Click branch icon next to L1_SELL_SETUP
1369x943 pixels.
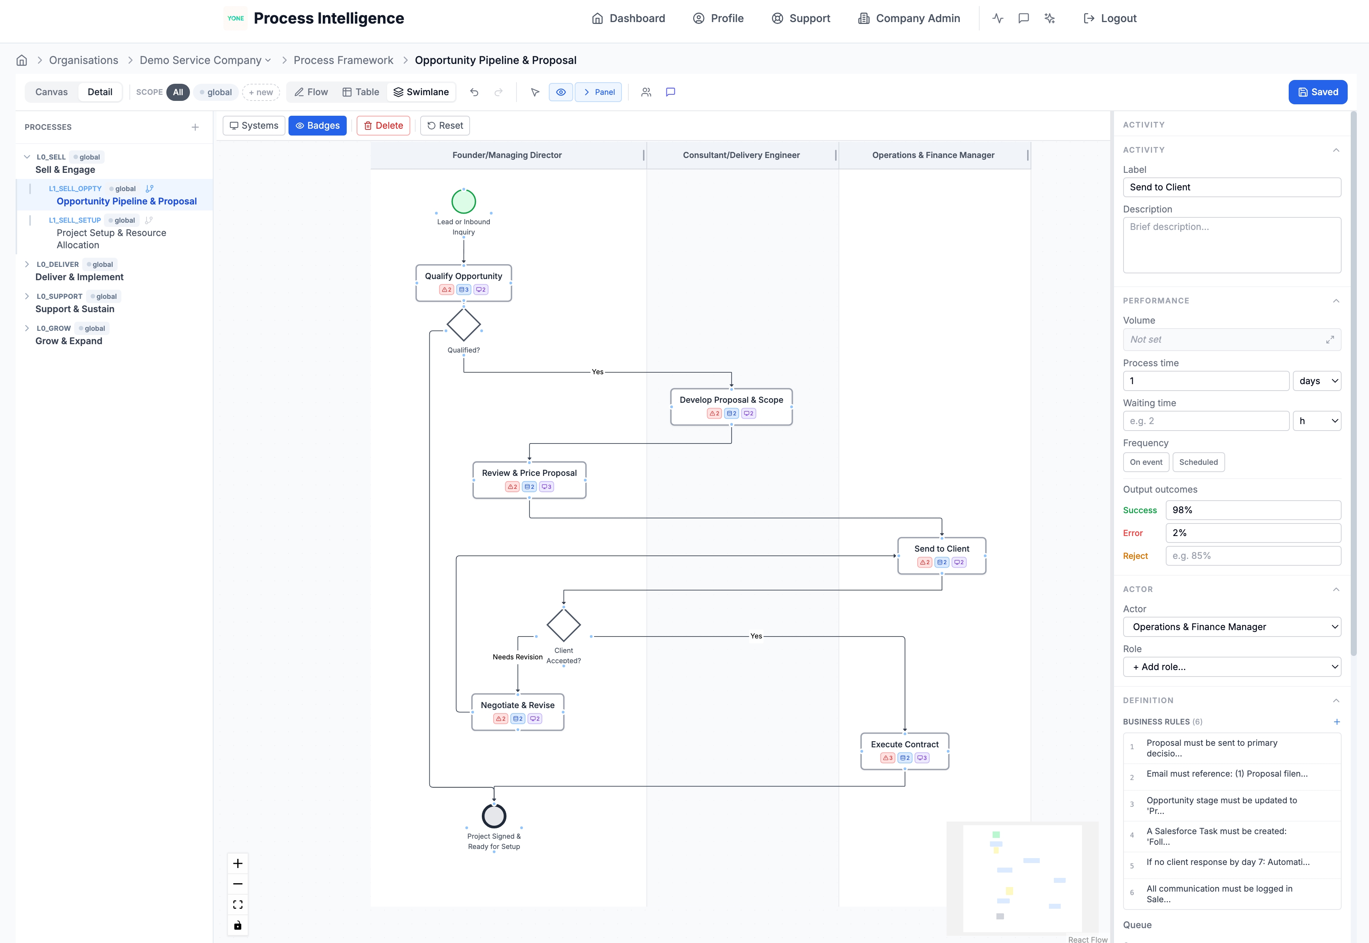(x=149, y=220)
